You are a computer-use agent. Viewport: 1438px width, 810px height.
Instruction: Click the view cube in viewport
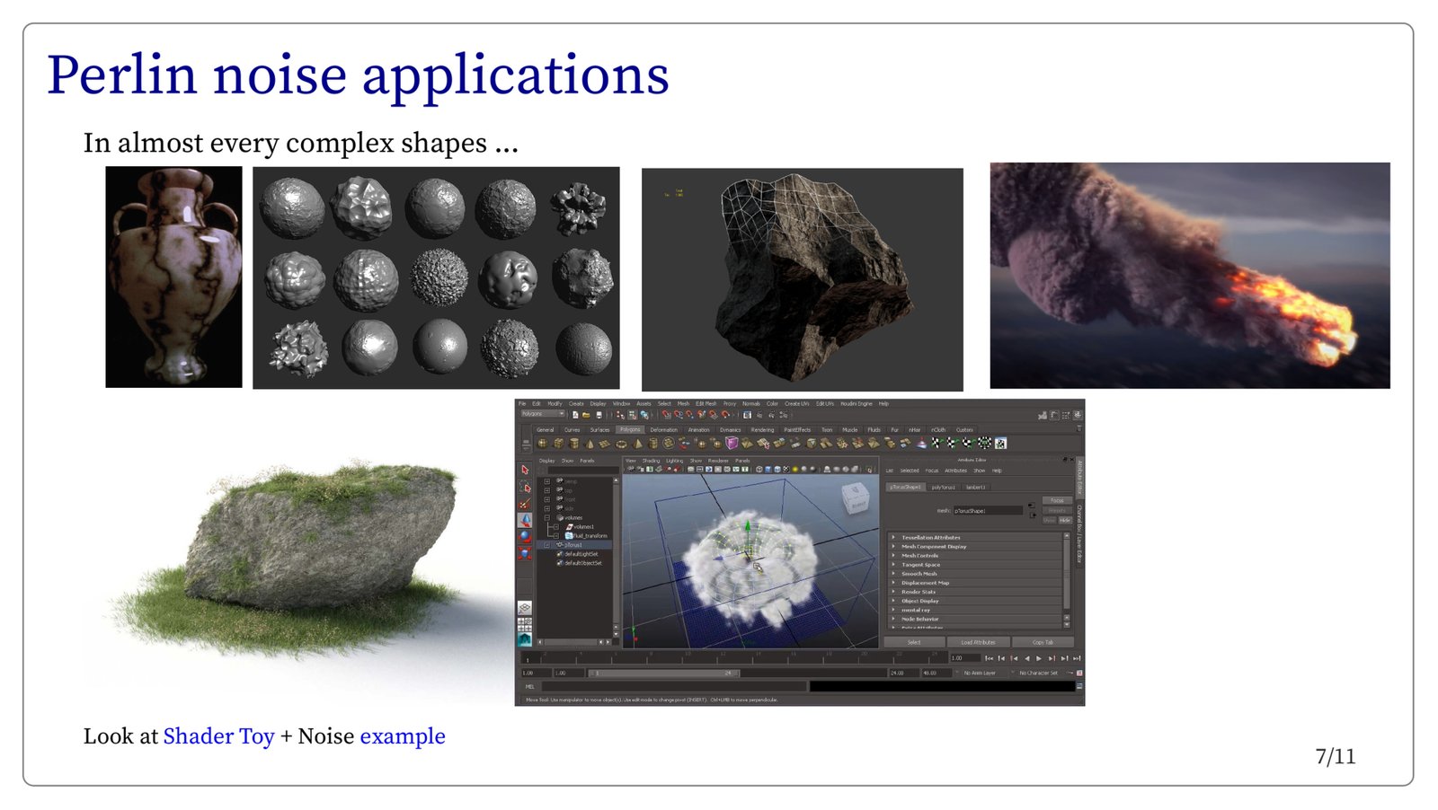point(855,499)
